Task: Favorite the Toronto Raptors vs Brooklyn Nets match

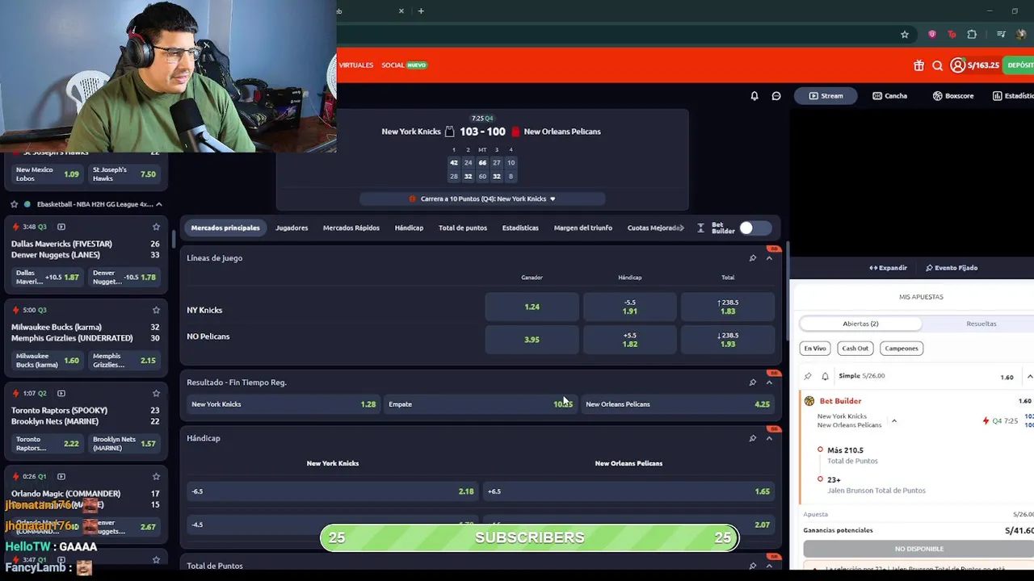Action: [x=156, y=393]
